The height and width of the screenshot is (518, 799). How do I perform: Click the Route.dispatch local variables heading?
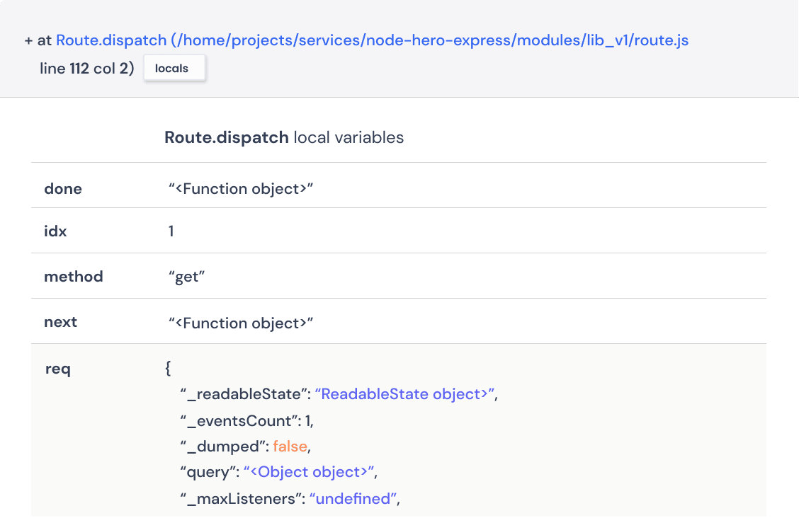(283, 137)
